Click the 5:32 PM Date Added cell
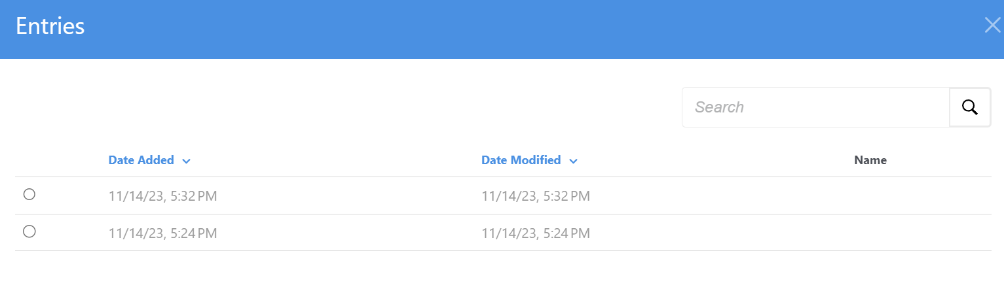Viewport: 1004px width, 289px height. coord(162,195)
